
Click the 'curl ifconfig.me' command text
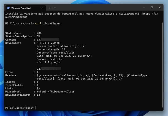coord(48,24)
